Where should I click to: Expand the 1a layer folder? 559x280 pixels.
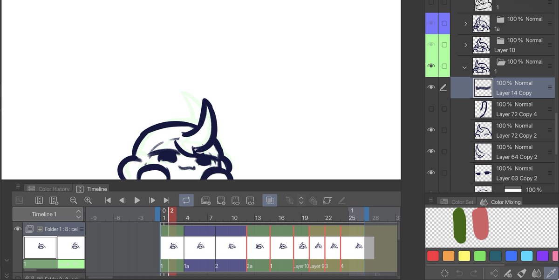(465, 24)
